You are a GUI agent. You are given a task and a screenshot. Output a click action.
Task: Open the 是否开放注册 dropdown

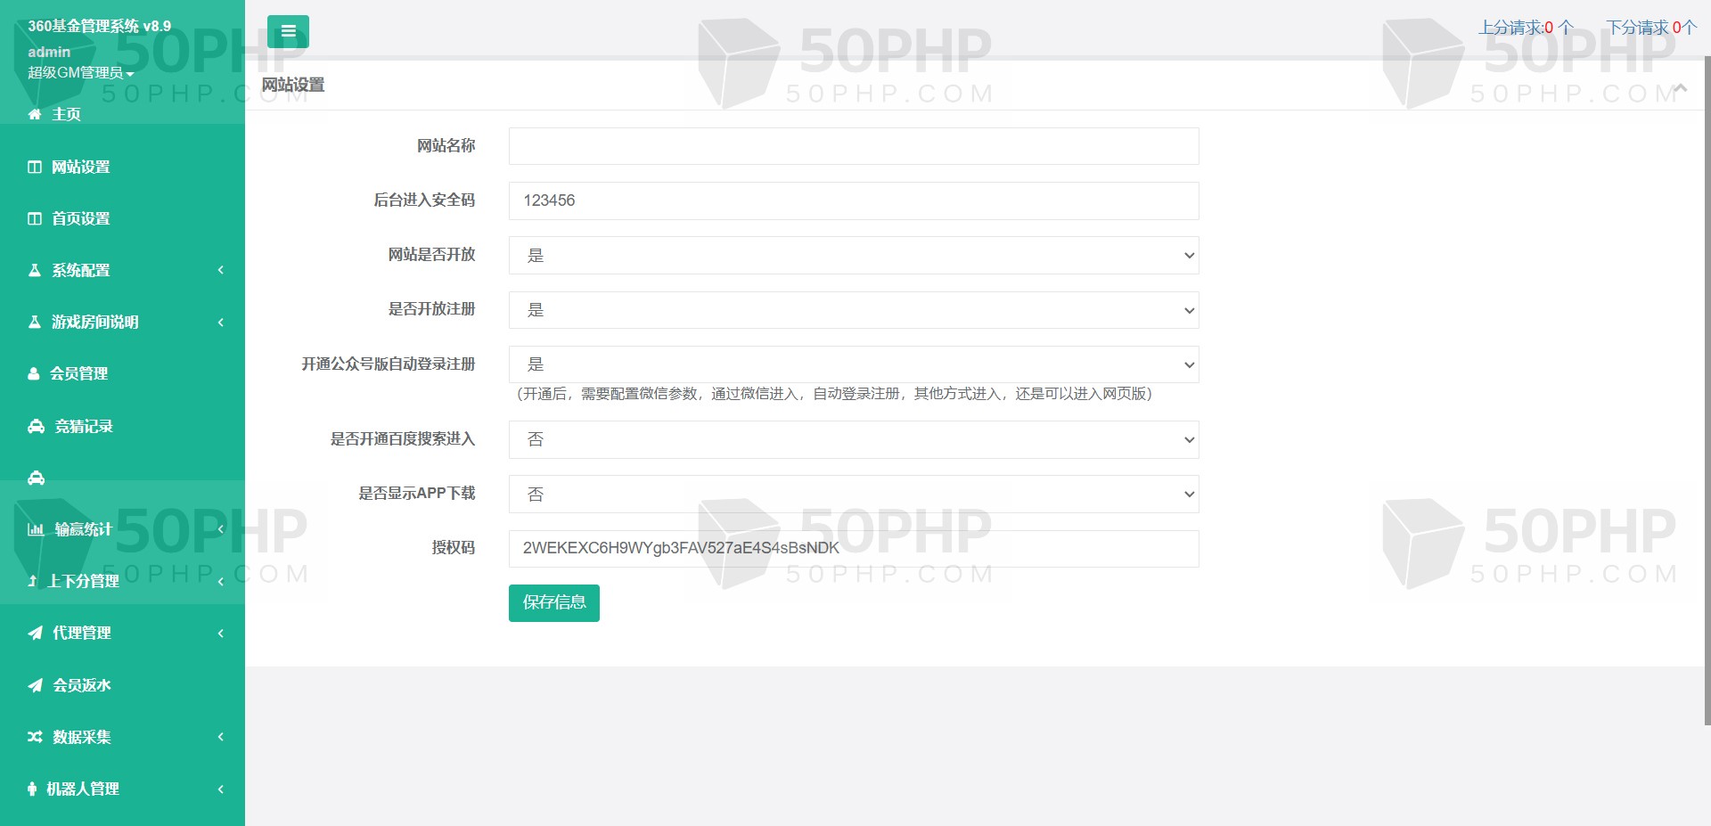[853, 310]
